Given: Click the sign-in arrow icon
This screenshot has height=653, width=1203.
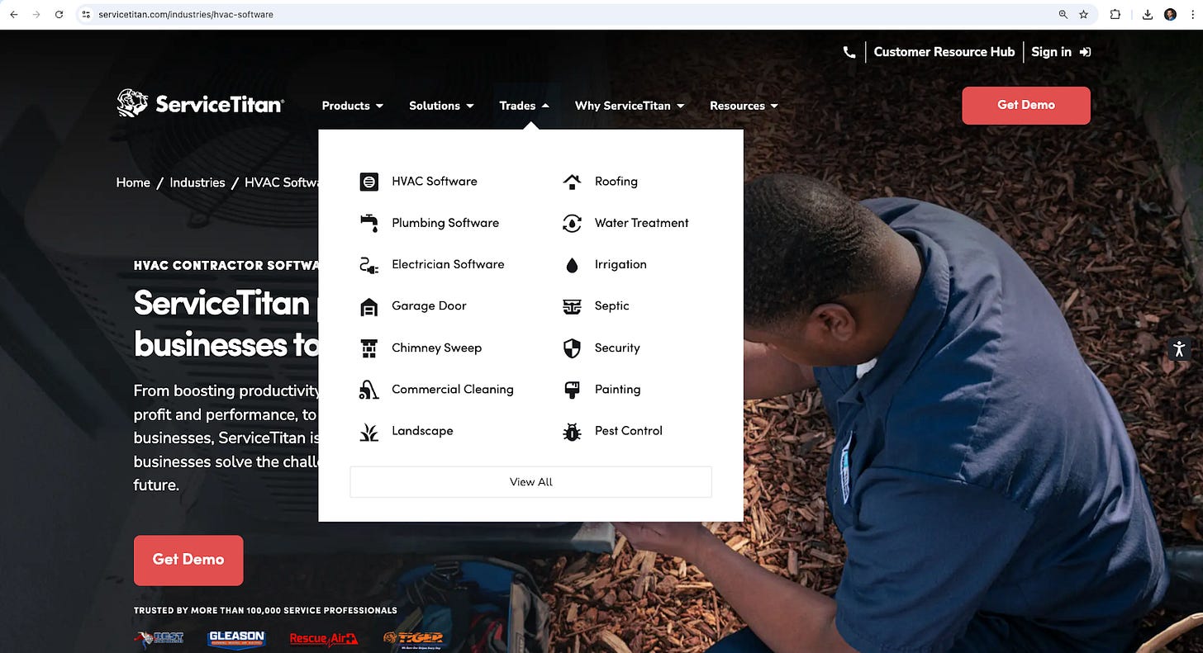Looking at the screenshot, I should (x=1086, y=52).
